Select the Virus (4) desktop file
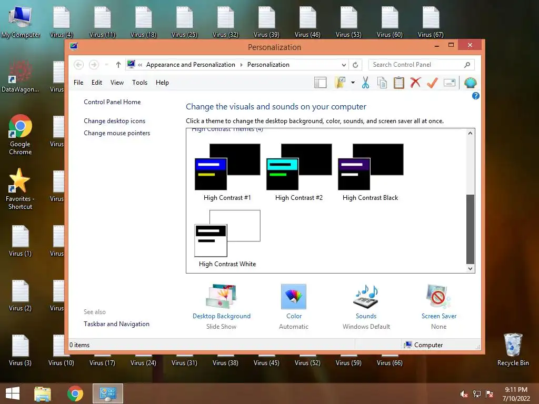The width and height of the screenshot is (539, 404). tap(61, 23)
